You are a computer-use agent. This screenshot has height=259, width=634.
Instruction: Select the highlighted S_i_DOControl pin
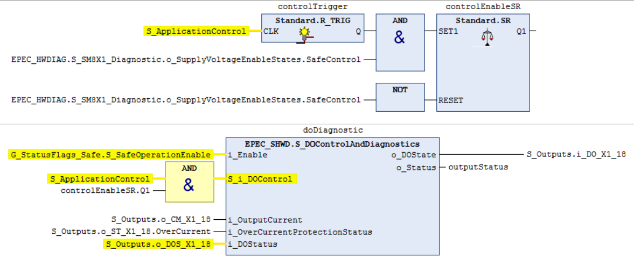pyautogui.click(x=261, y=179)
